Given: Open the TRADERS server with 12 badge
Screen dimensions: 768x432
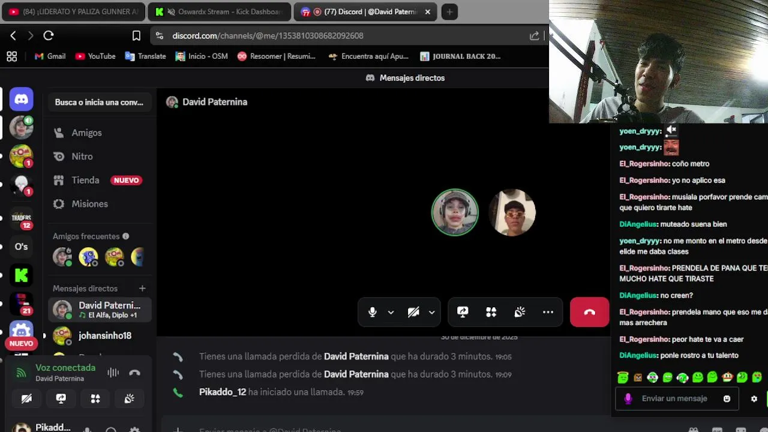Looking at the screenshot, I should (21, 218).
